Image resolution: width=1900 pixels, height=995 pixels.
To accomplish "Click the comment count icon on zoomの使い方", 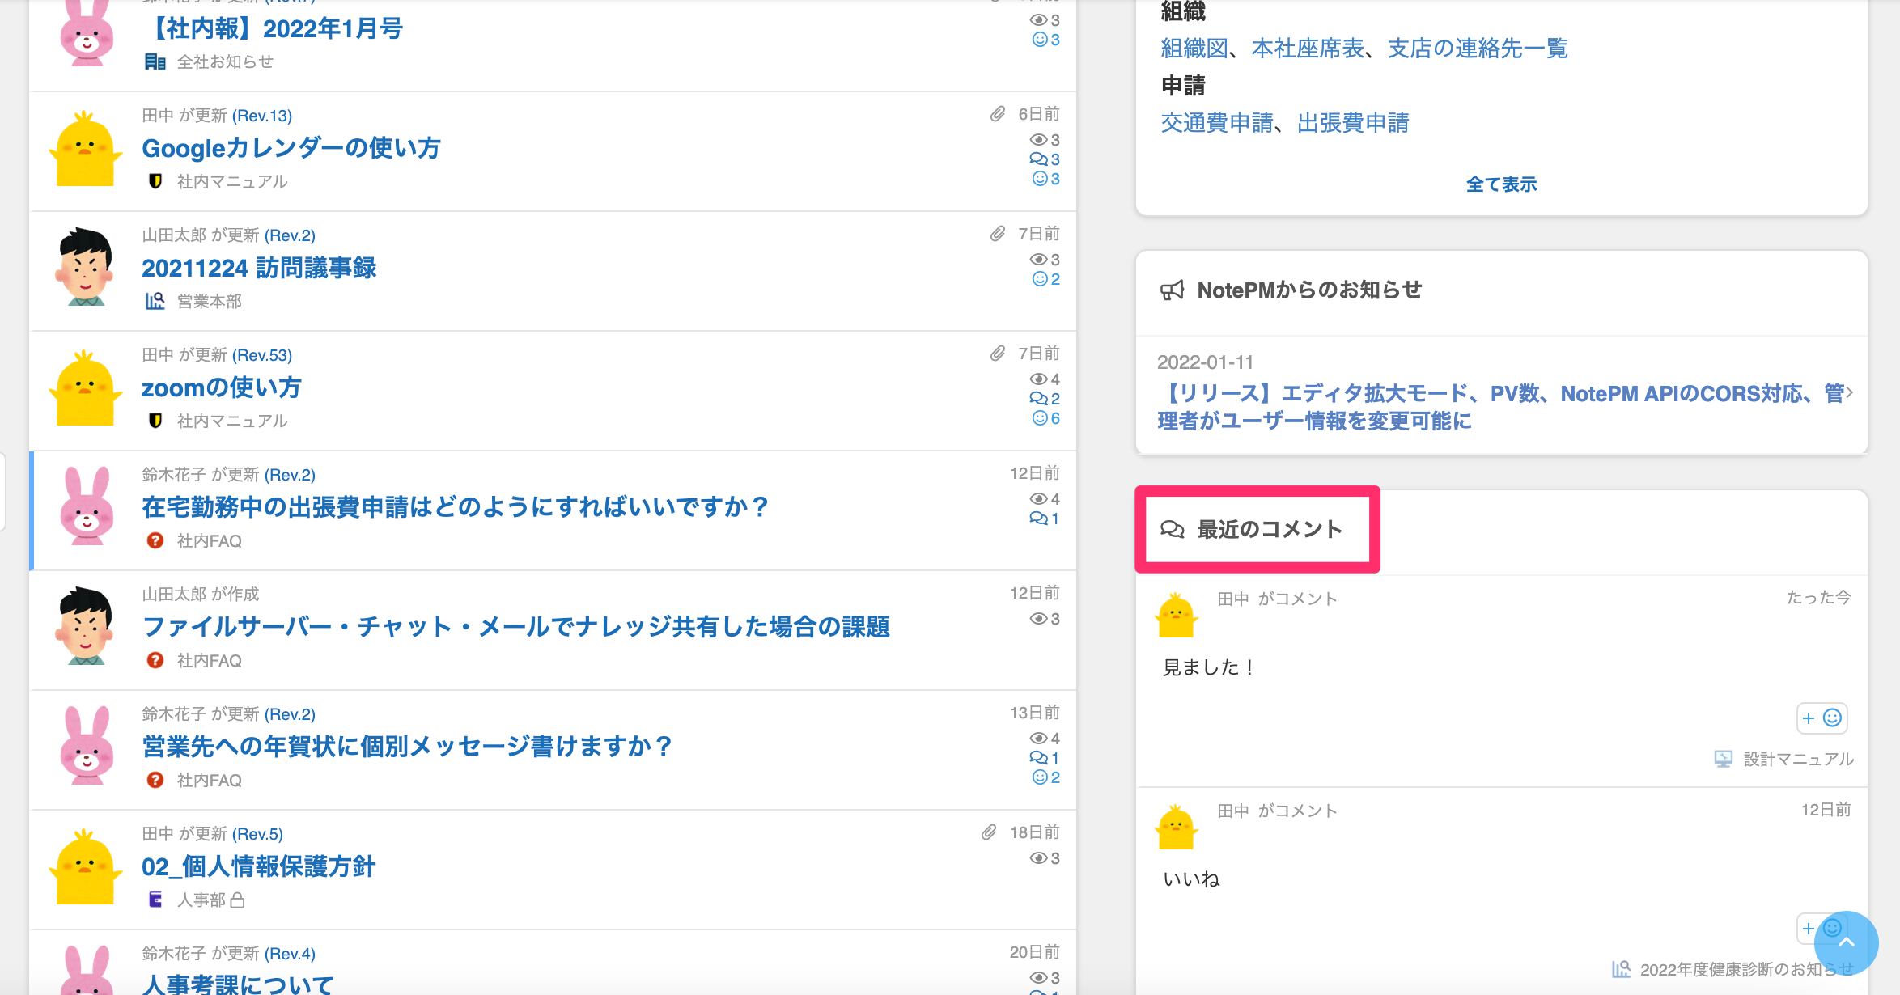I will coord(1039,398).
